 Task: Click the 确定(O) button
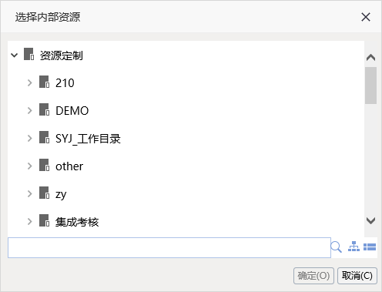[x=313, y=276]
